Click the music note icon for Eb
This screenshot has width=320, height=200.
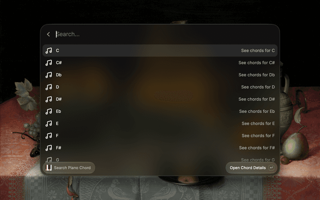(48, 111)
